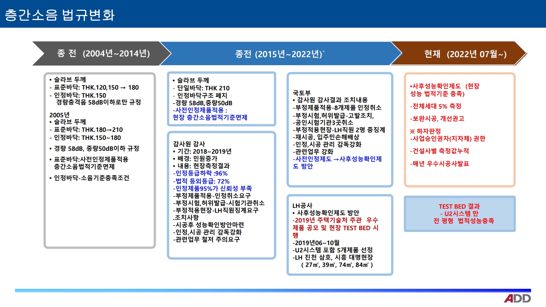Click the 감사원 감사 heading

[189, 144]
